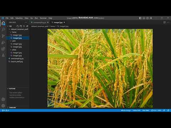
Task: Click the rice plant image preview
Action: point(100,68)
